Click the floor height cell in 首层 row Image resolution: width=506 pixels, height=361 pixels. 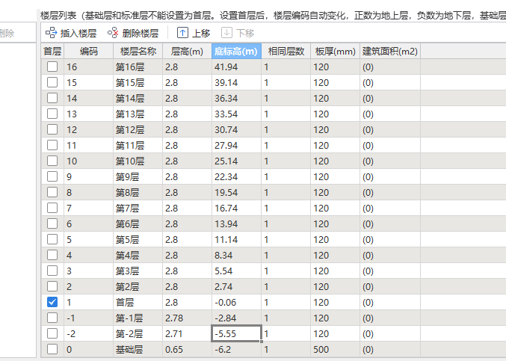point(187,302)
